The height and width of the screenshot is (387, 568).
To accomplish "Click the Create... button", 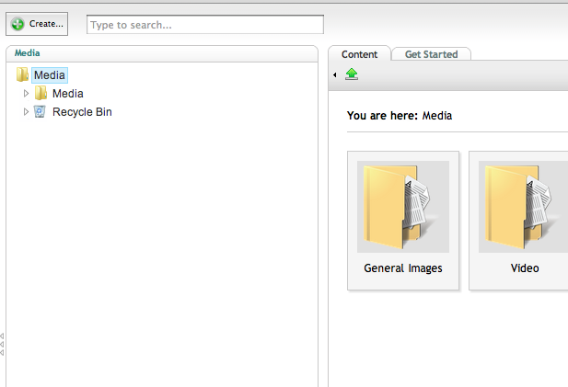I will coord(37,24).
